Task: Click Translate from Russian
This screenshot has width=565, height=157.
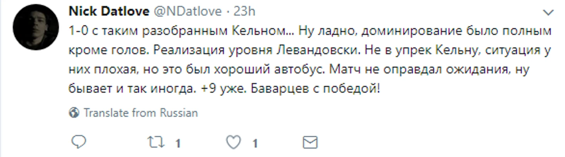Action: 140,113
